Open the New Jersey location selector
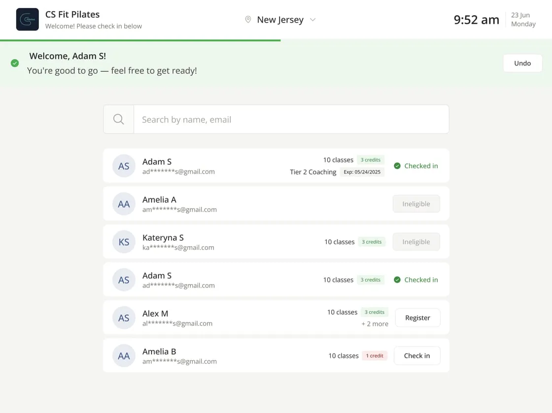The image size is (552, 413). point(280,20)
